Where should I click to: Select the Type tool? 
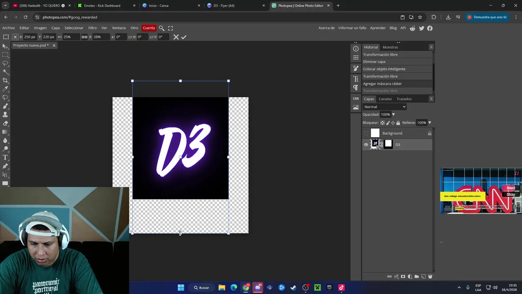pos(5,158)
